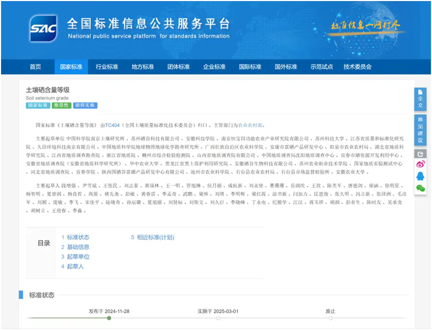Screen dimensions: 432x330
Task: Open the 技术委员会 menu item
Action: point(357,67)
